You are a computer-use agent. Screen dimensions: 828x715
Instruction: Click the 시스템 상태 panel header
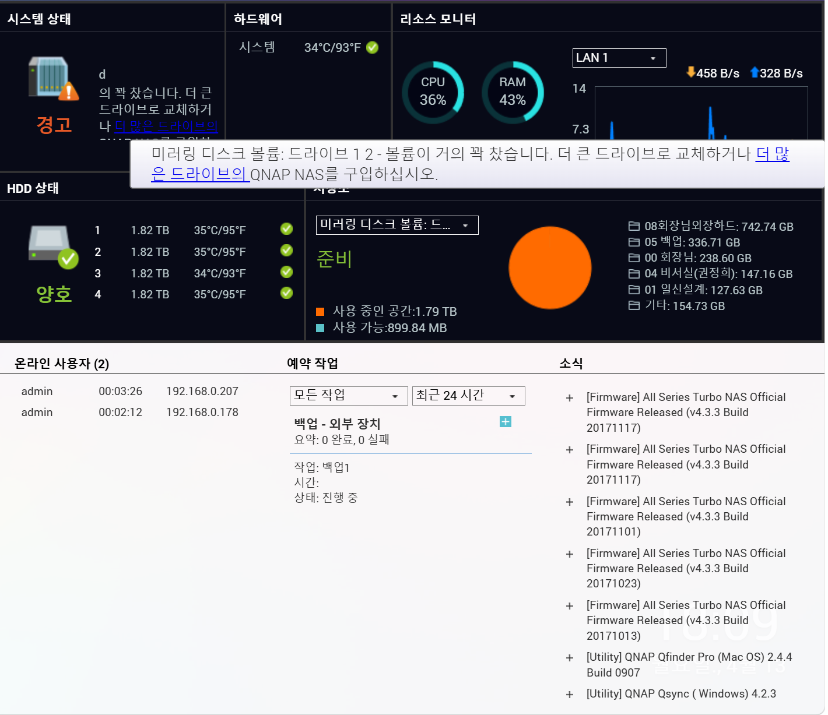(39, 19)
